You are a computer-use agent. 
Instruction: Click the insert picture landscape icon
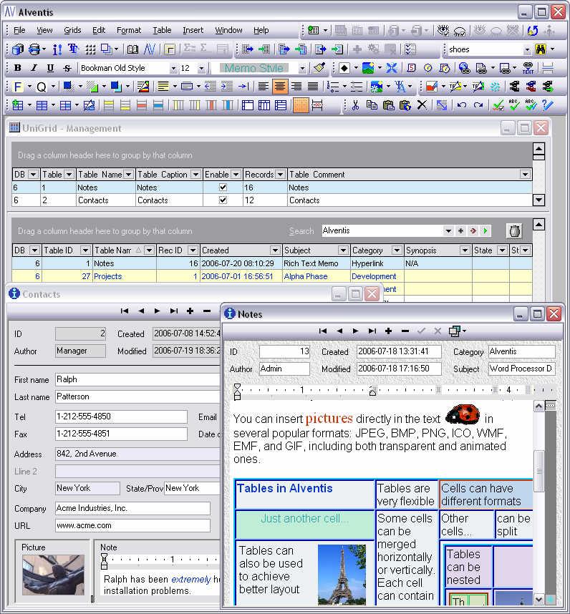pos(368,68)
